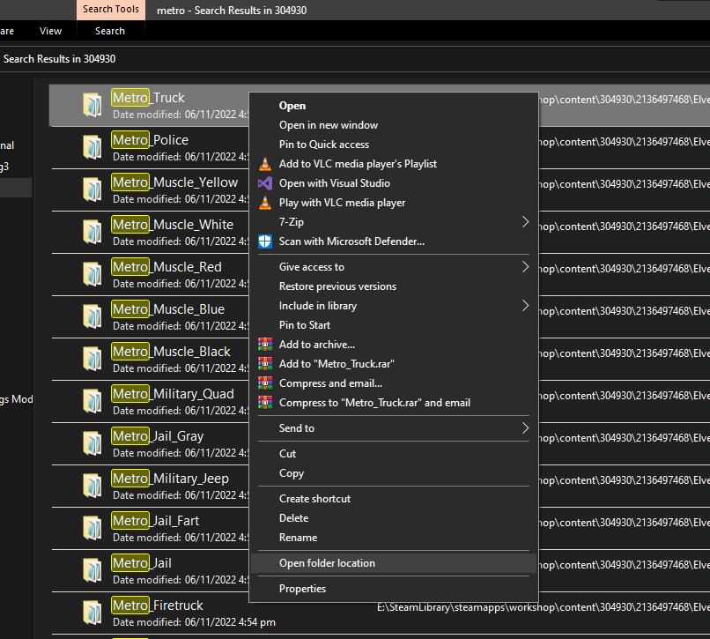Select the Metro_Military_Quad folder name
Screen dimensions: 710x639
point(173,394)
